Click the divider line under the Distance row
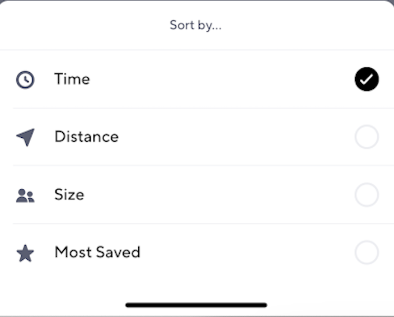 tap(204, 165)
